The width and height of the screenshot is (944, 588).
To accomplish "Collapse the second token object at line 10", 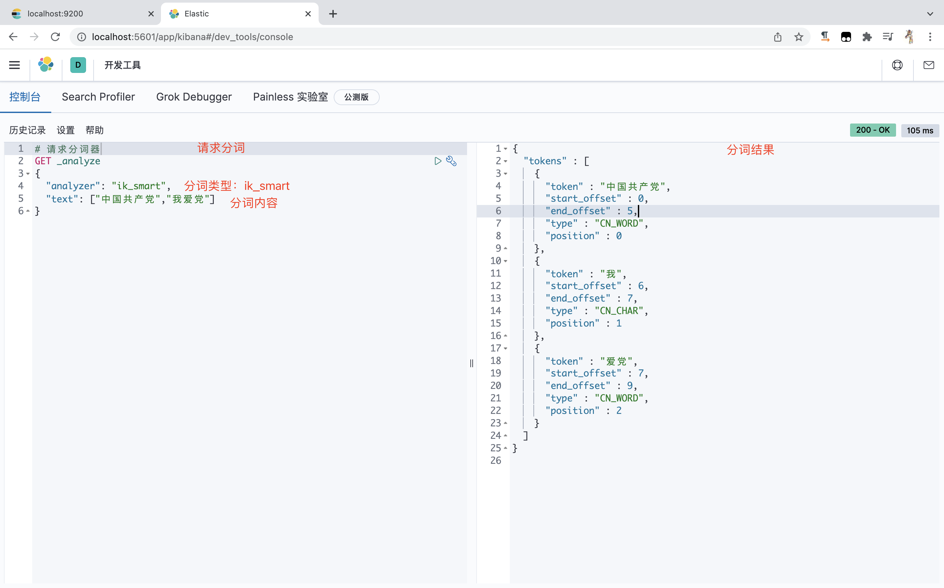I will [x=506, y=261].
